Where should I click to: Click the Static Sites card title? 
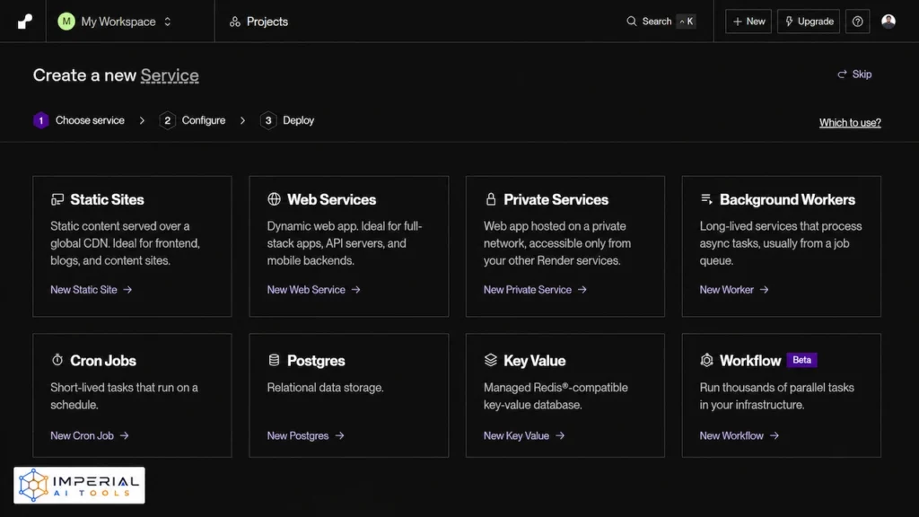coord(107,199)
